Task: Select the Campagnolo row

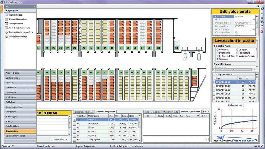Action: click(106, 140)
